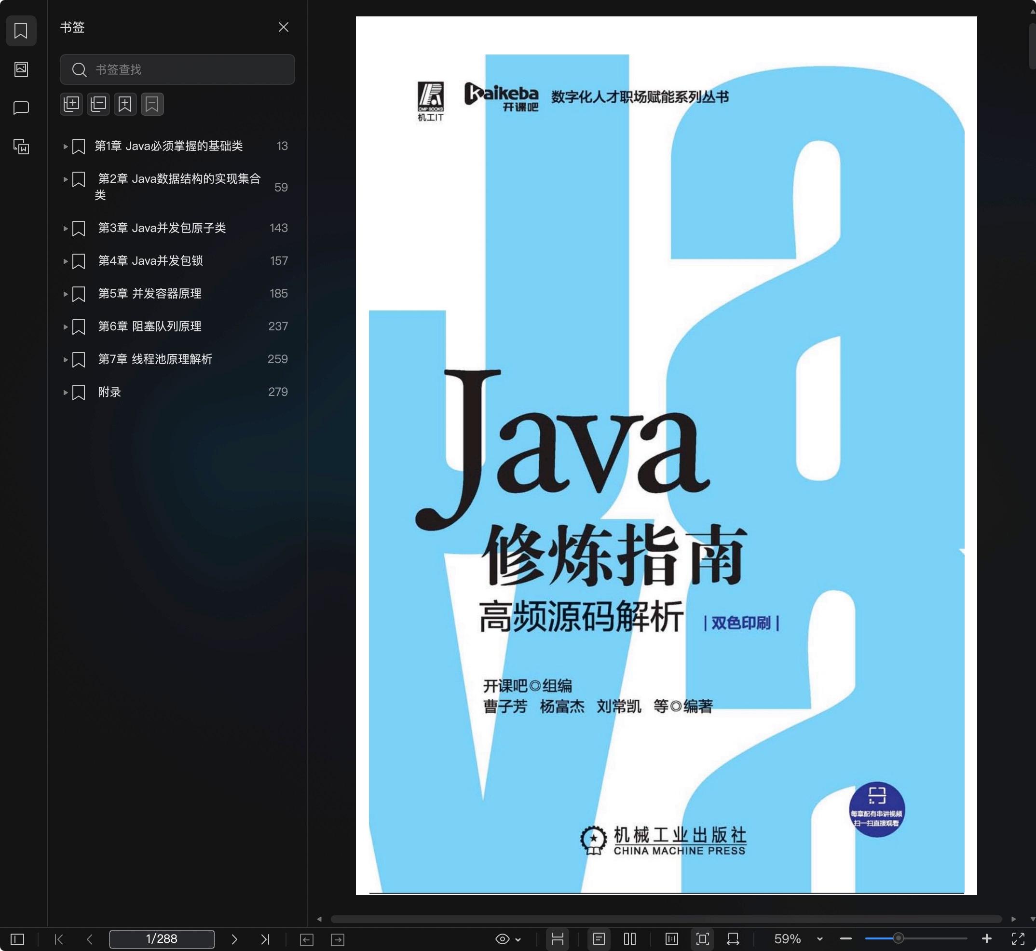Open the page thumbnails panel icon

click(21, 69)
